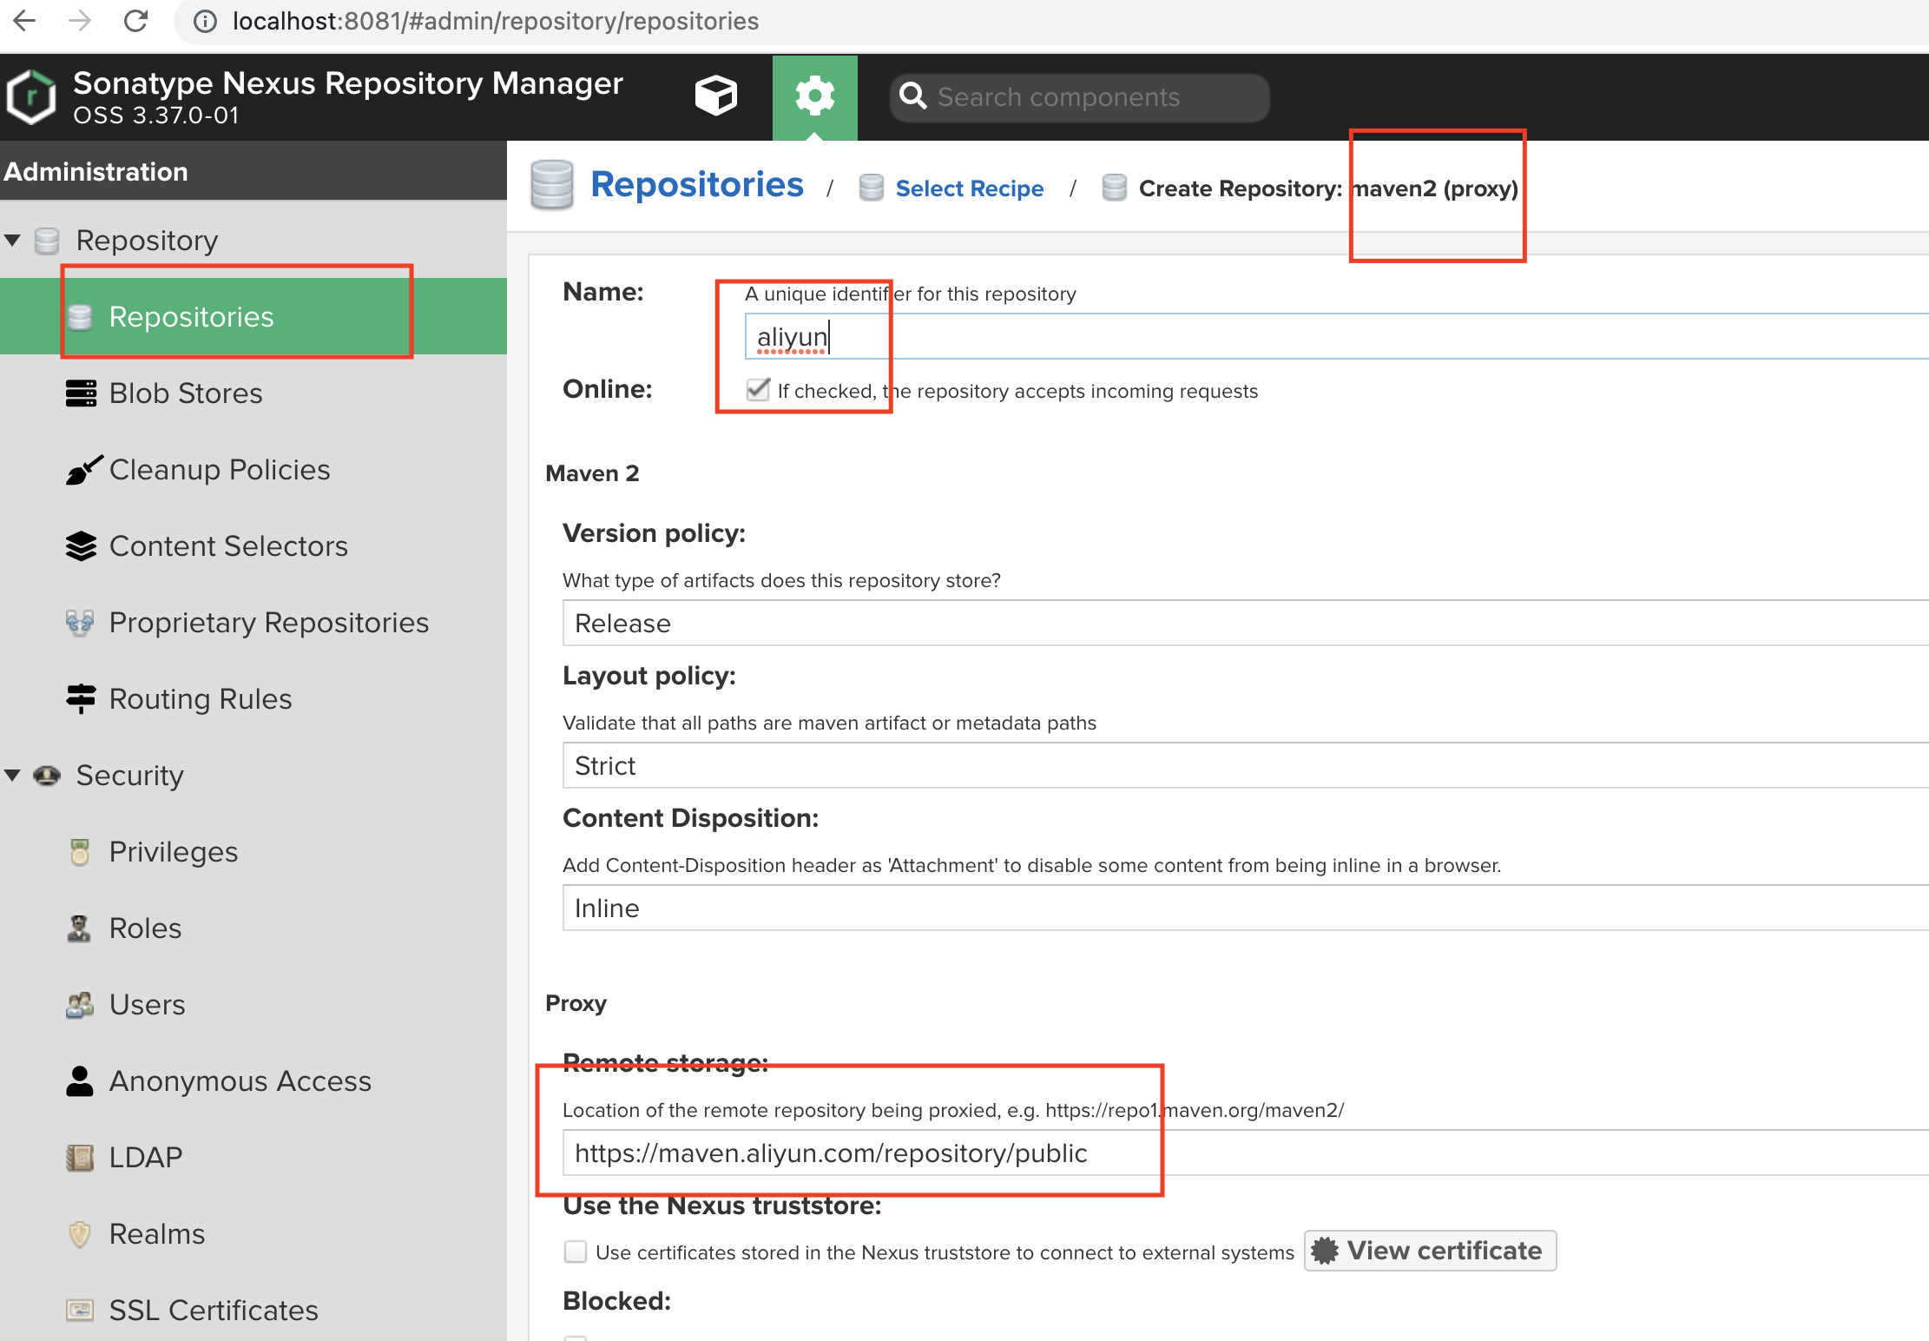The width and height of the screenshot is (1929, 1341).
Task: Click the Content Selectors layers icon
Action: 81,545
